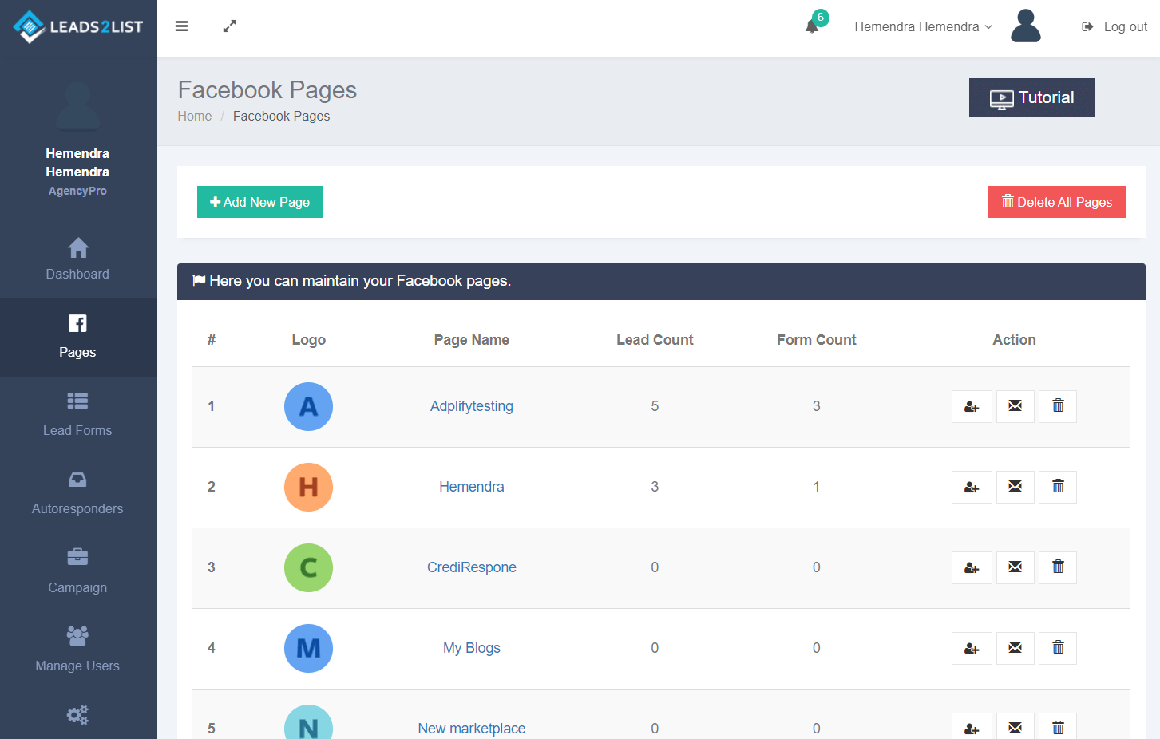Open the Adplifytesting page link
1160x739 pixels.
click(x=471, y=406)
